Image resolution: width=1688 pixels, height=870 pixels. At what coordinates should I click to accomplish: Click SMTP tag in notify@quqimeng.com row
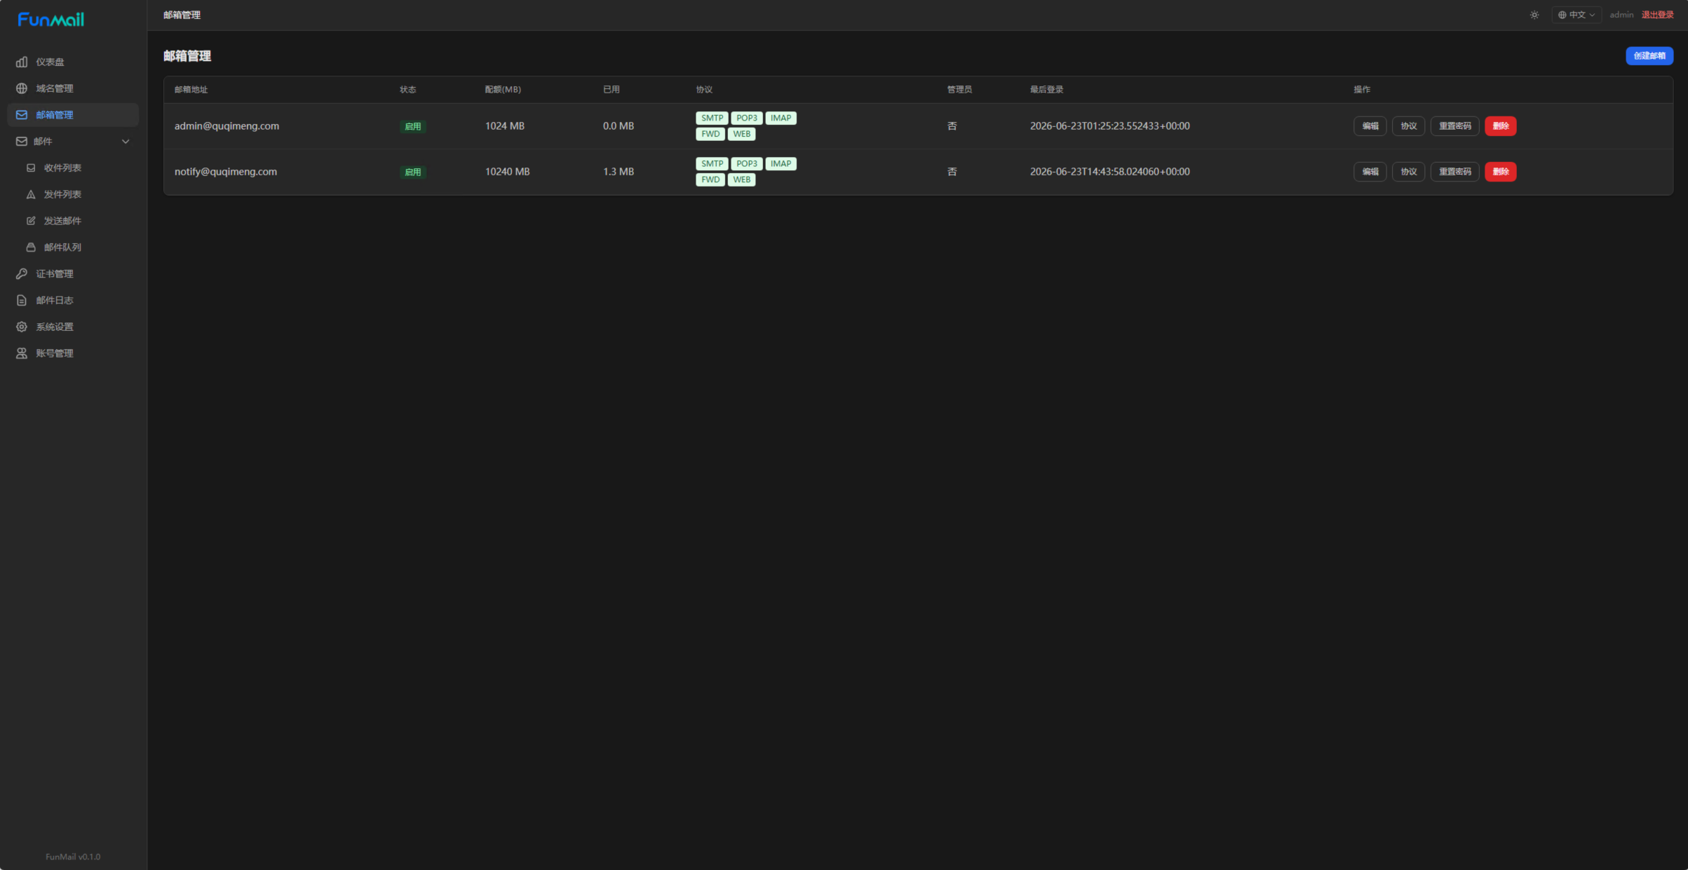point(712,164)
